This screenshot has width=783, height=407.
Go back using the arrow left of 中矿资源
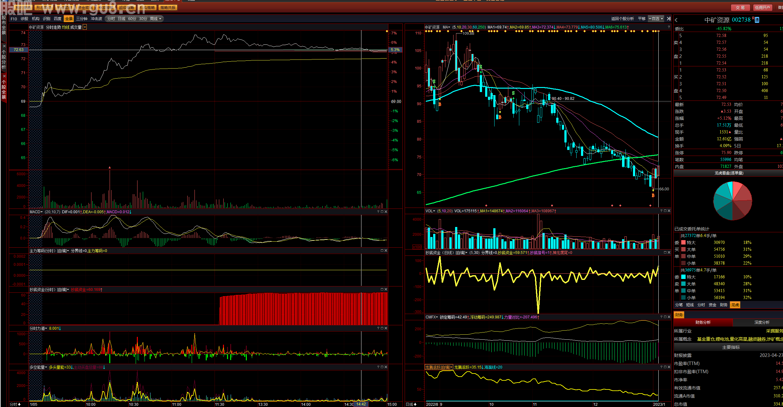[676, 20]
